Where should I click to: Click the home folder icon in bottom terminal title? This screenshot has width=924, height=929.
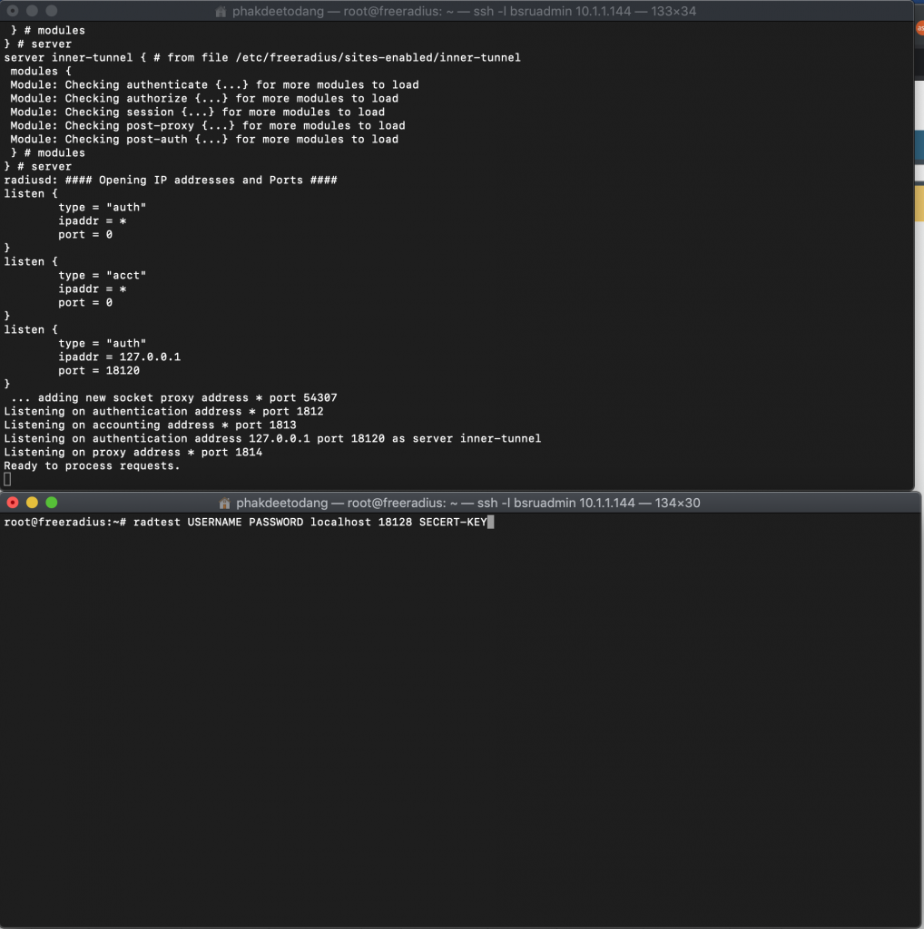click(224, 503)
